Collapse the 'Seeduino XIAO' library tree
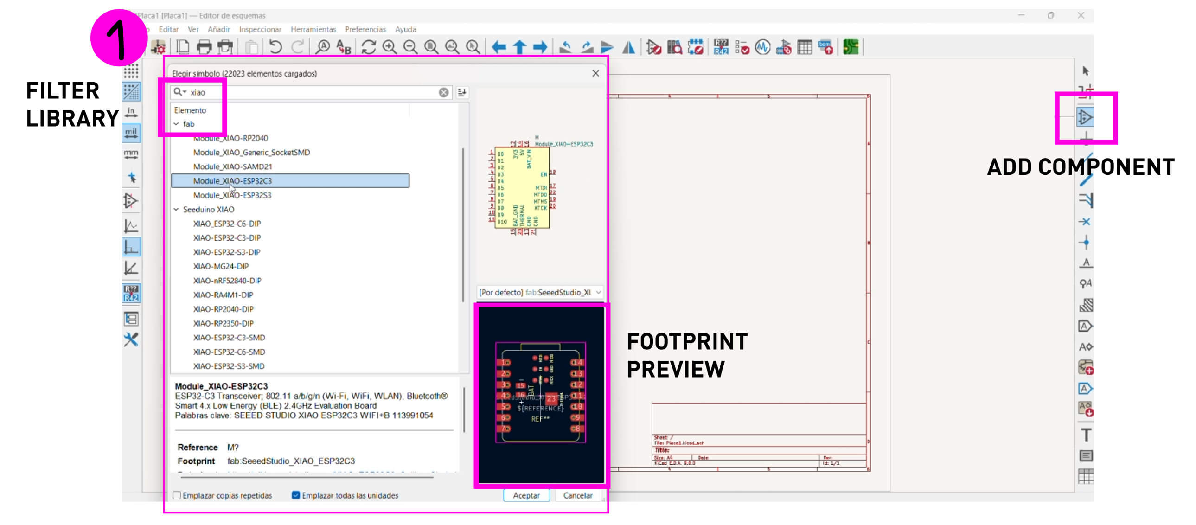This screenshot has height=525, width=1196. 176,209
